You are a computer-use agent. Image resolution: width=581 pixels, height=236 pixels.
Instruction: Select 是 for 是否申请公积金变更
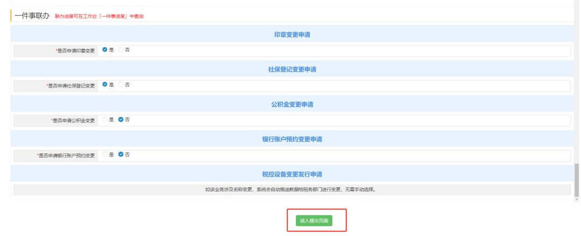105,120
